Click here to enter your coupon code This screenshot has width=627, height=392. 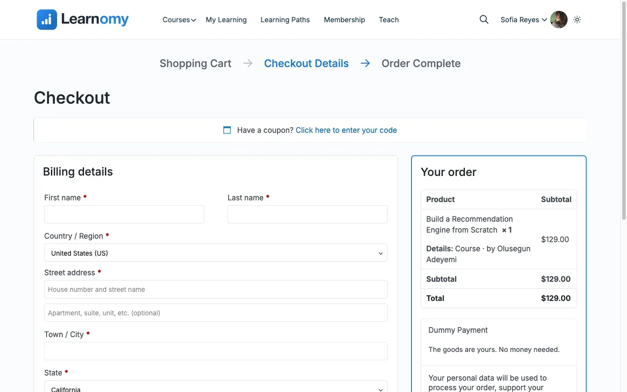point(346,130)
